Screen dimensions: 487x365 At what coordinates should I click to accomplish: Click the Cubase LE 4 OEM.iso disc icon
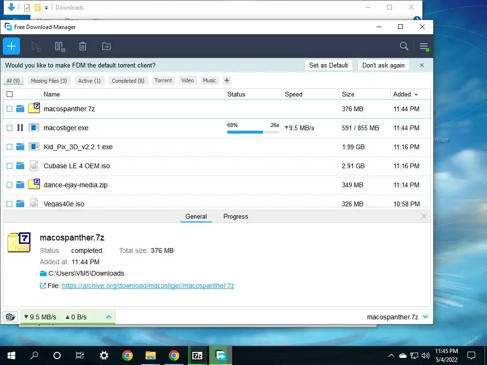click(x=34, y=166)
